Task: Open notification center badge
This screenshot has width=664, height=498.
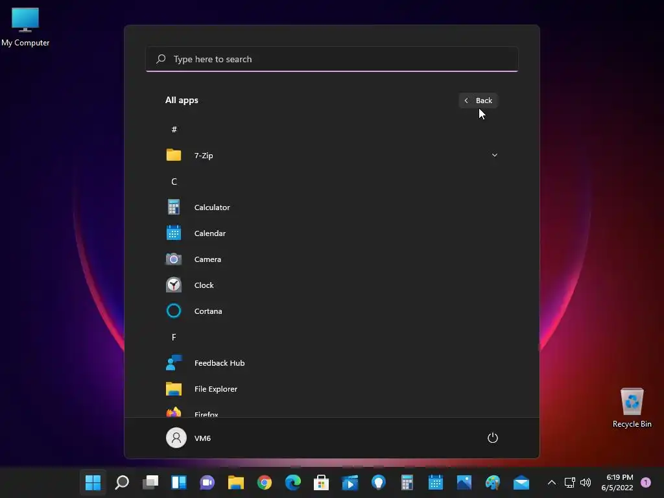Action: (646, 482)
